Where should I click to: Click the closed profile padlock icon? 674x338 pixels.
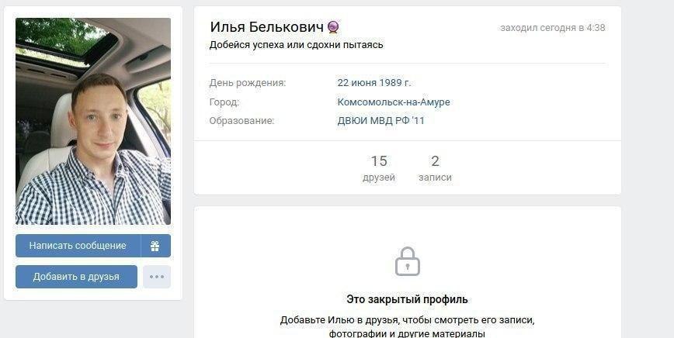point(407,261)
